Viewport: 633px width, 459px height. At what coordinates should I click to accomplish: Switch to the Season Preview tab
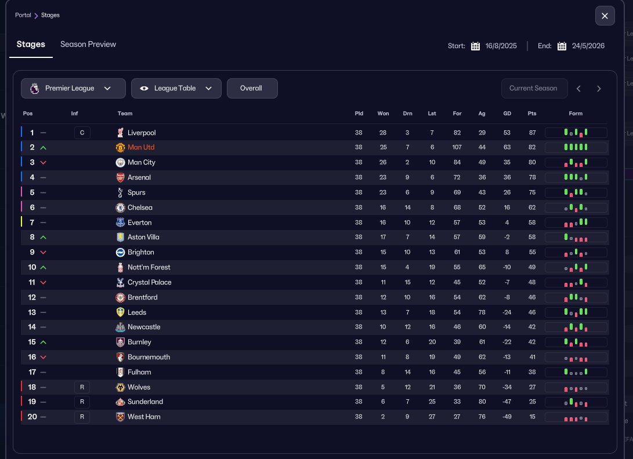click(88, 44)
